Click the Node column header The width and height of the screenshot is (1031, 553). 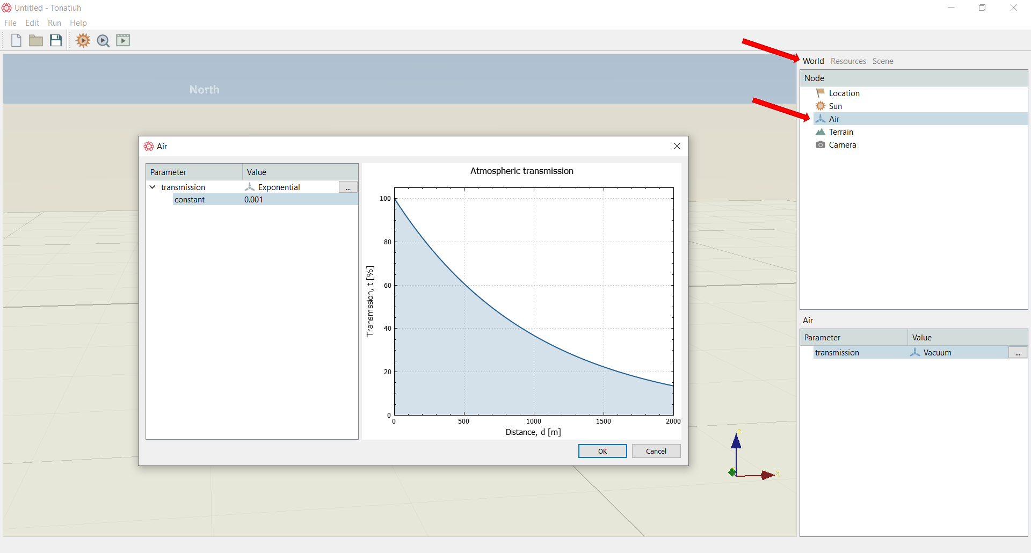coord(914,78)
